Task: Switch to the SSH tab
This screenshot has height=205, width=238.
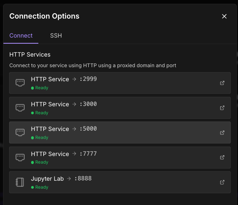Action: click(x=56, y=36)
